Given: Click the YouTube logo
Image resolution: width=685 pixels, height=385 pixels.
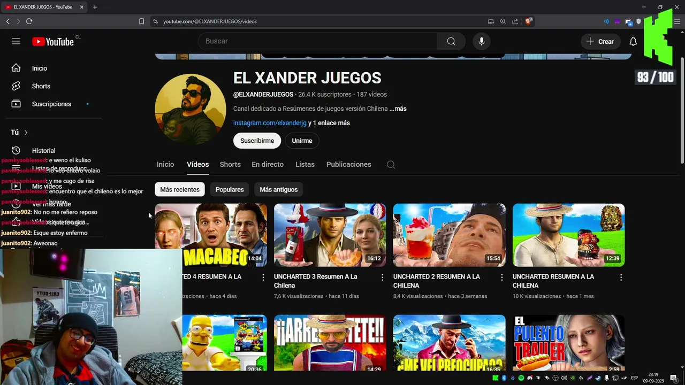Looking at the screenshot, I should [x=52, y=42].
